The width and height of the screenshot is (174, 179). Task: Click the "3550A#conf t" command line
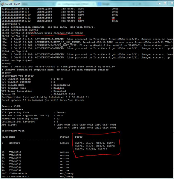pyautogui.click(x=11, y=24)
